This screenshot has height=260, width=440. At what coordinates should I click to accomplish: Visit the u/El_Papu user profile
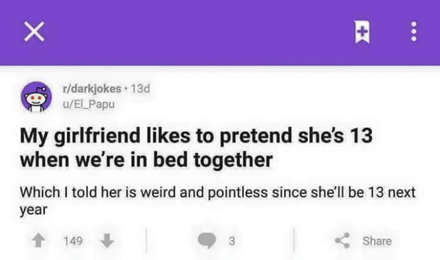[x=89, y=104]
